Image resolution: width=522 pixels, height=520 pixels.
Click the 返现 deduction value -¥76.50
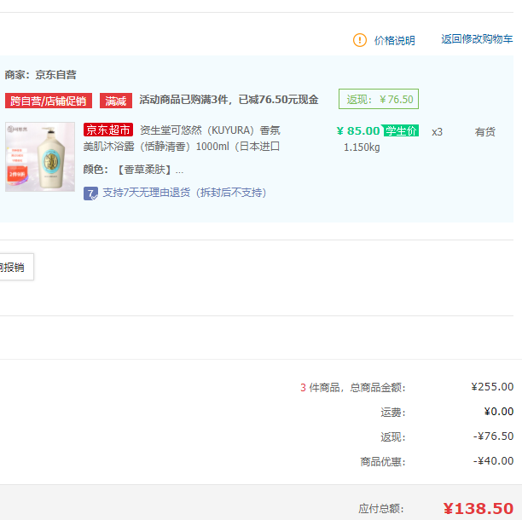click(x=493, y=436)
